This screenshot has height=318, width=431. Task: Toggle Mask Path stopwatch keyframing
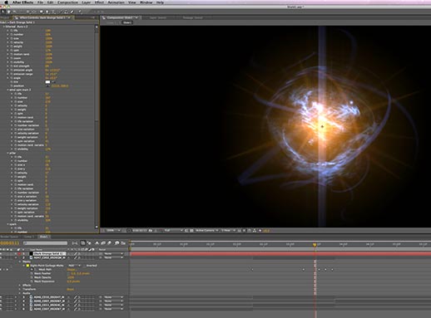(32, 269)
